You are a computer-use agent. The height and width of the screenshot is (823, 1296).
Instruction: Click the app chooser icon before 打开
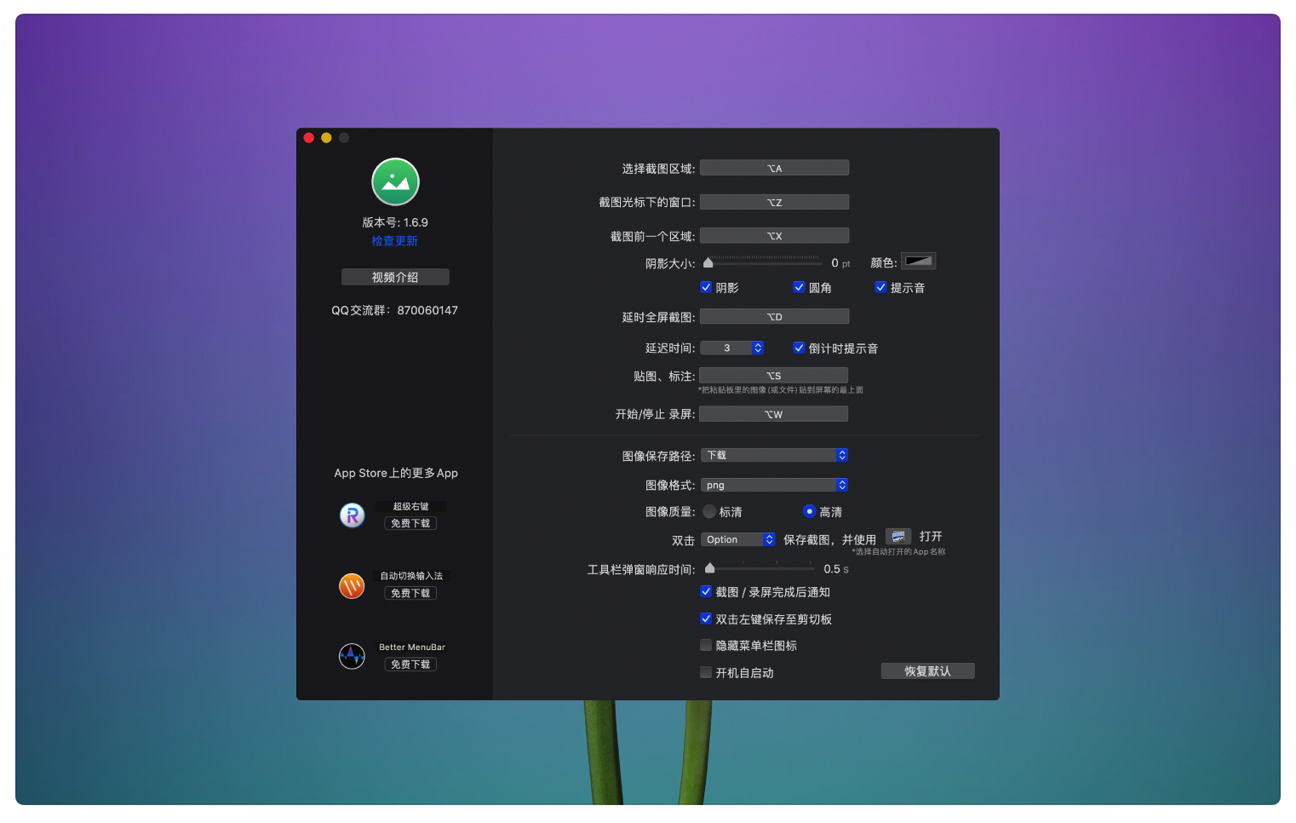[897, 537]
